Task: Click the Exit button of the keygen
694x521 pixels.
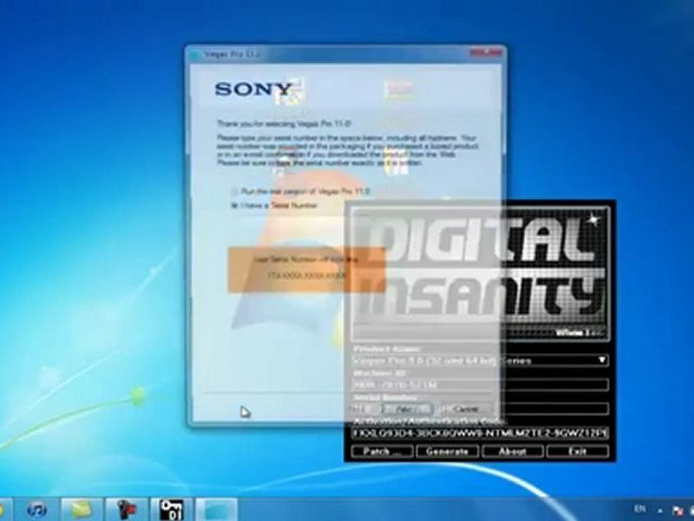Action: [577, 451]
